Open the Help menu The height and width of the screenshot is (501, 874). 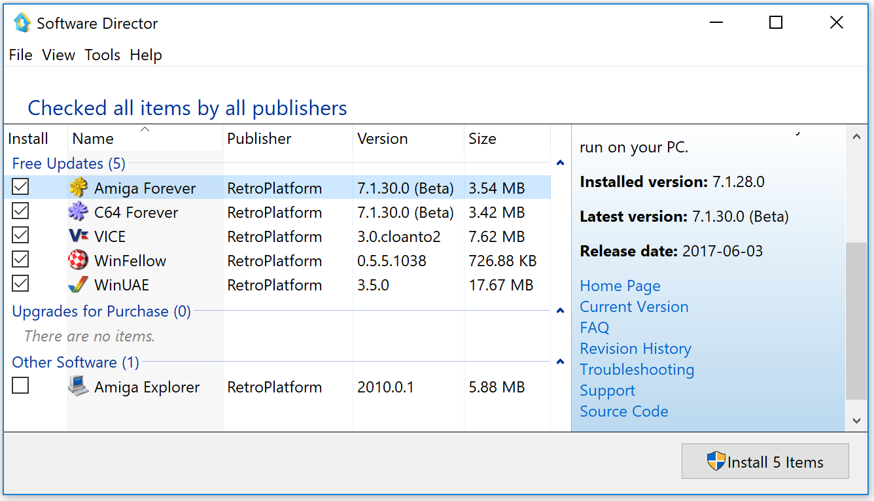146,55
